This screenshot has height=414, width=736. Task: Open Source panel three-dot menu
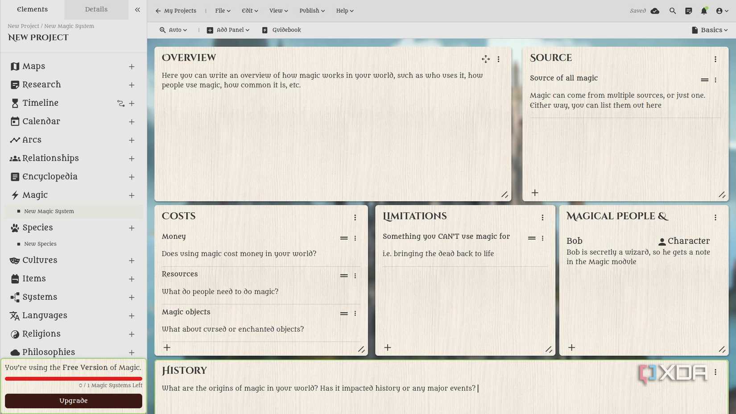tap(715, 59)
